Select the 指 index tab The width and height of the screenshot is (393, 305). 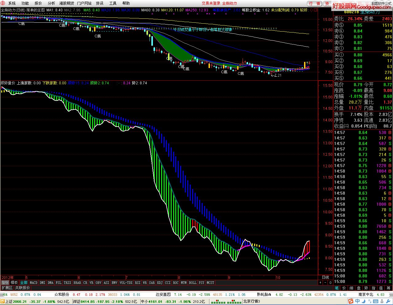(373, 288)
